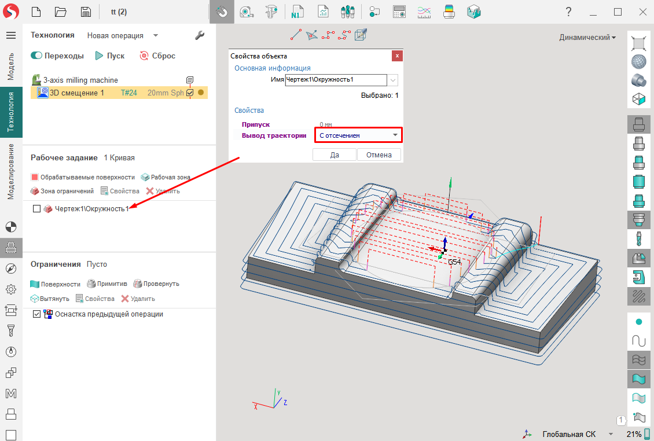This screenshot has height=441, width=654.
Task: Open the Динамический view dropdown
Action: coord(587,38)
